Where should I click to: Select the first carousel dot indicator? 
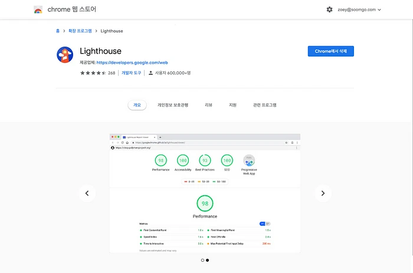tap(202, 260)
